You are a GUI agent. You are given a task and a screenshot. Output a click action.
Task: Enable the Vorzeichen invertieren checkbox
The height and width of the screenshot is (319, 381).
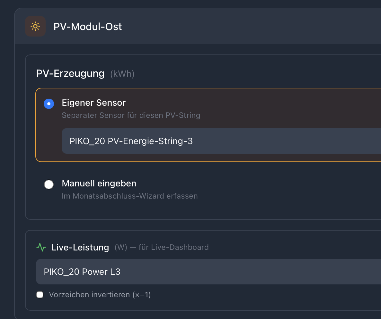tap(40, 295)
